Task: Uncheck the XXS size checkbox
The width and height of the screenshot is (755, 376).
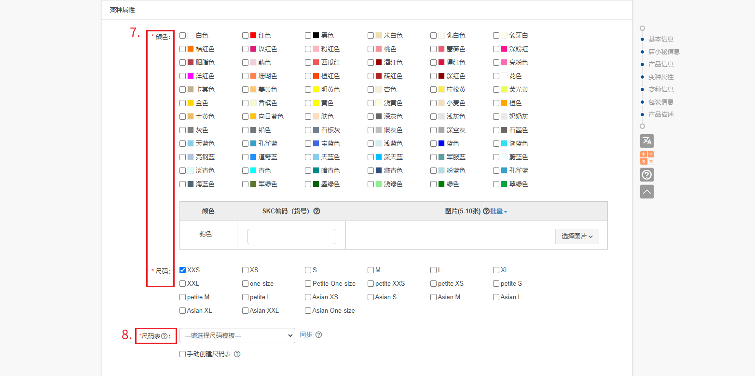Action: 182,270
